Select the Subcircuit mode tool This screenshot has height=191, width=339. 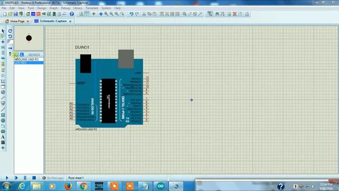point(3,64)
